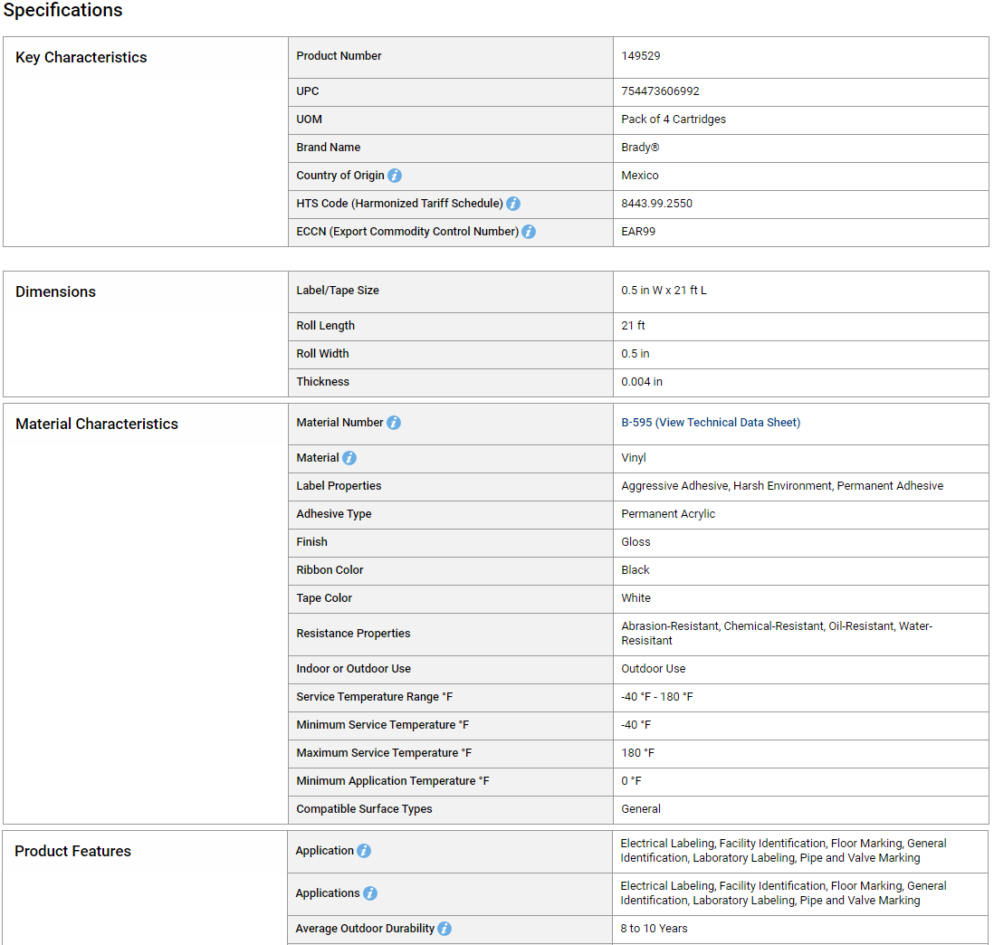Click Minimum Application Temperature value 0 °F
Screen dimensions: 994x945
coord(631,781)
